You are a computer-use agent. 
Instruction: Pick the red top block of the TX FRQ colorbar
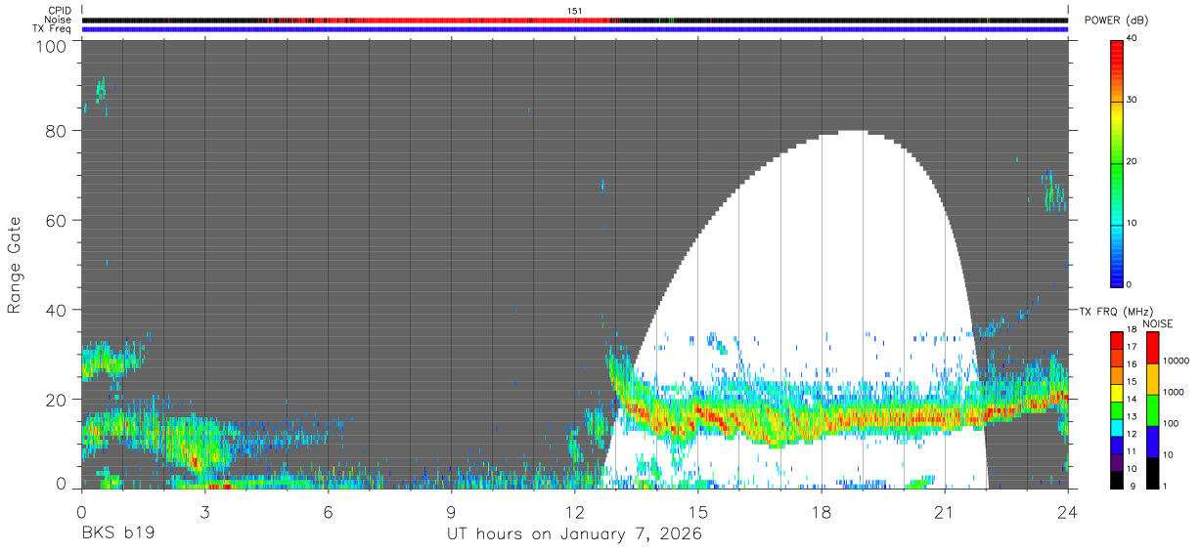[1118, 341]
